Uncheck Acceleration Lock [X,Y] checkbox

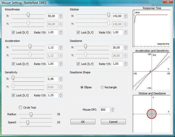click(13, 64)
